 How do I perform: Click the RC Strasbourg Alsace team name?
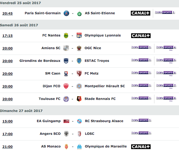pyautogui.click(x=104, y=121)
